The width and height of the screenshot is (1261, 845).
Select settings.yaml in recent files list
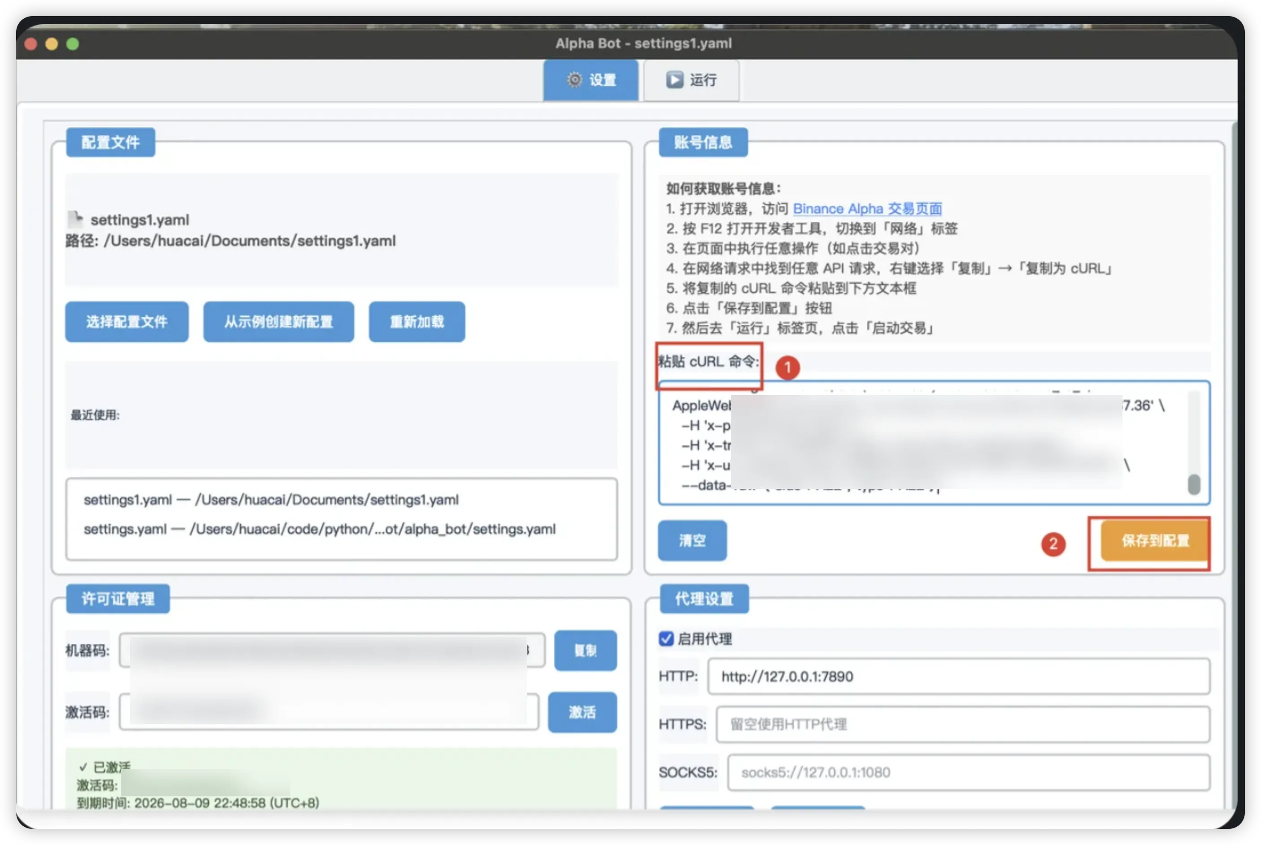click(319, 529)
